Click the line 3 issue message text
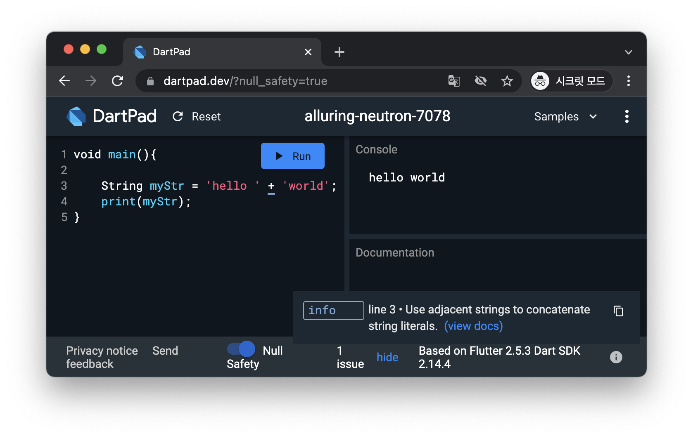Image resolution: width=693 pixels, height=438 pixels. click(x=479, y=318)
